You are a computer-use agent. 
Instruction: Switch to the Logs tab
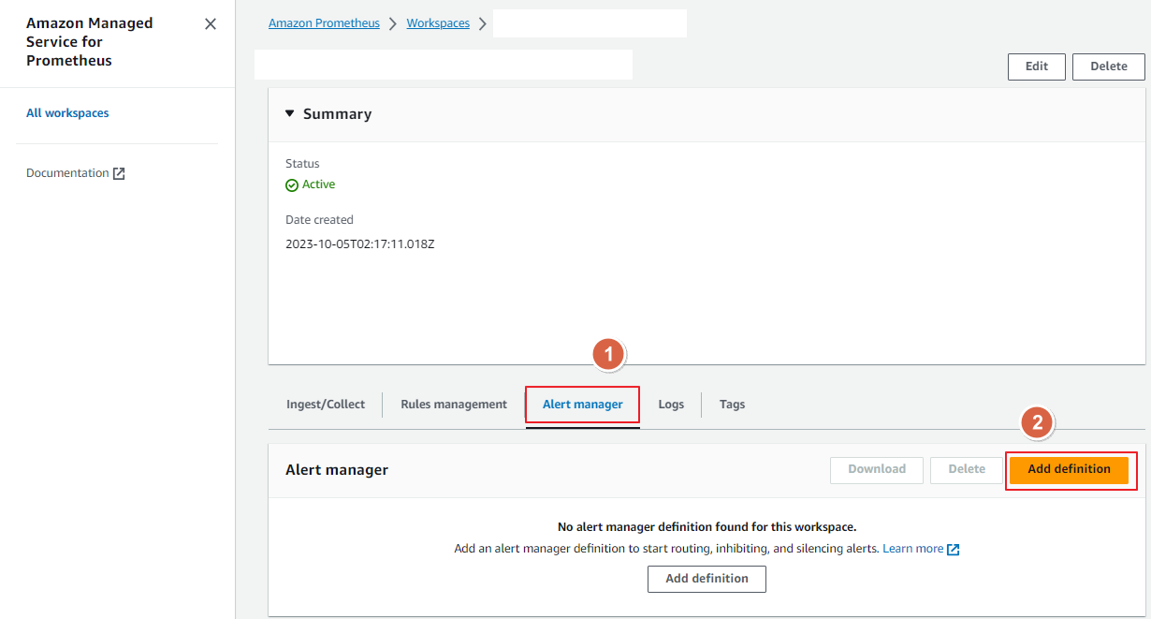click(x=671, y=405)
